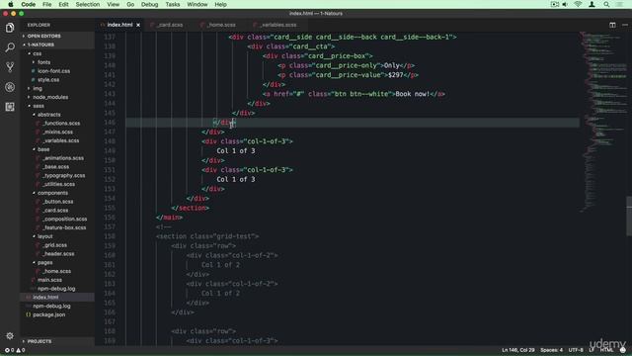The image size is (632, 356).
Task: Open the File menu
Action: click(47, 4)
